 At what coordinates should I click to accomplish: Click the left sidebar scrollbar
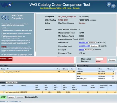tap(35, 33)
